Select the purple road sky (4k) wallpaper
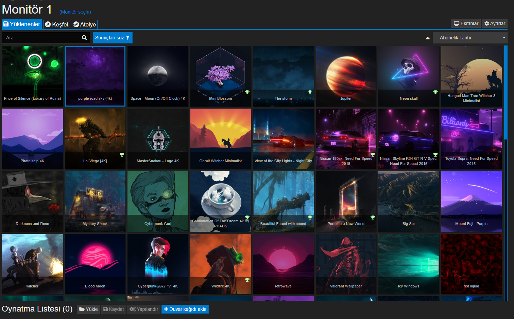The image size is (514, 319). (x=95, y=76)
